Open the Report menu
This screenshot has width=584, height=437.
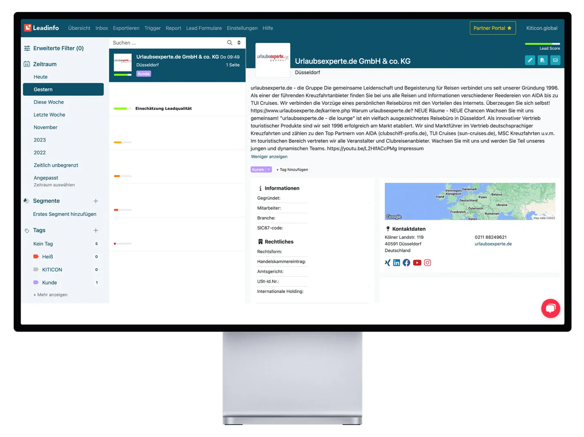173,28
